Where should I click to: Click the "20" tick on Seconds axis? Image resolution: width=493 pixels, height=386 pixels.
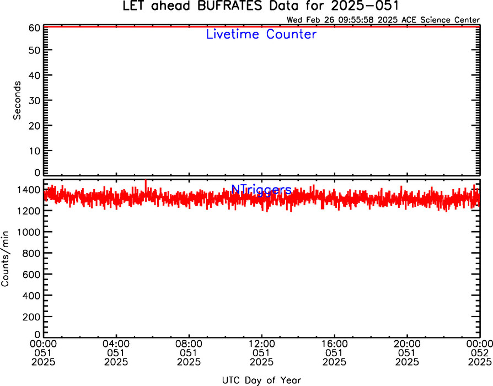[x=34, y=125]
